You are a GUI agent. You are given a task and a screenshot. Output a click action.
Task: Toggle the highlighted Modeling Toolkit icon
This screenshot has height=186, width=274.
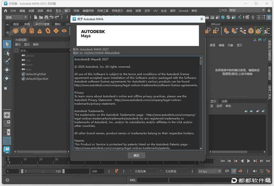269,17
